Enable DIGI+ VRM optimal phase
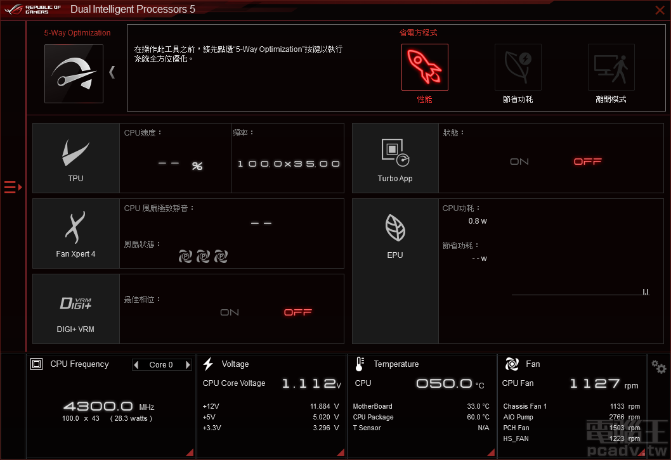The height and width of the screenshot is (460, 671). point(230,312)
